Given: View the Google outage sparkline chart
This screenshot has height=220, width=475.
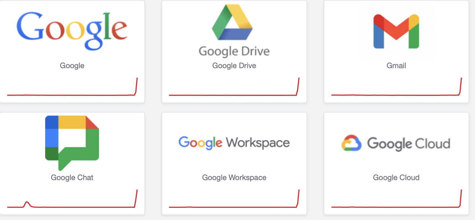Looking at the screenshot, I should click(72, 87).
